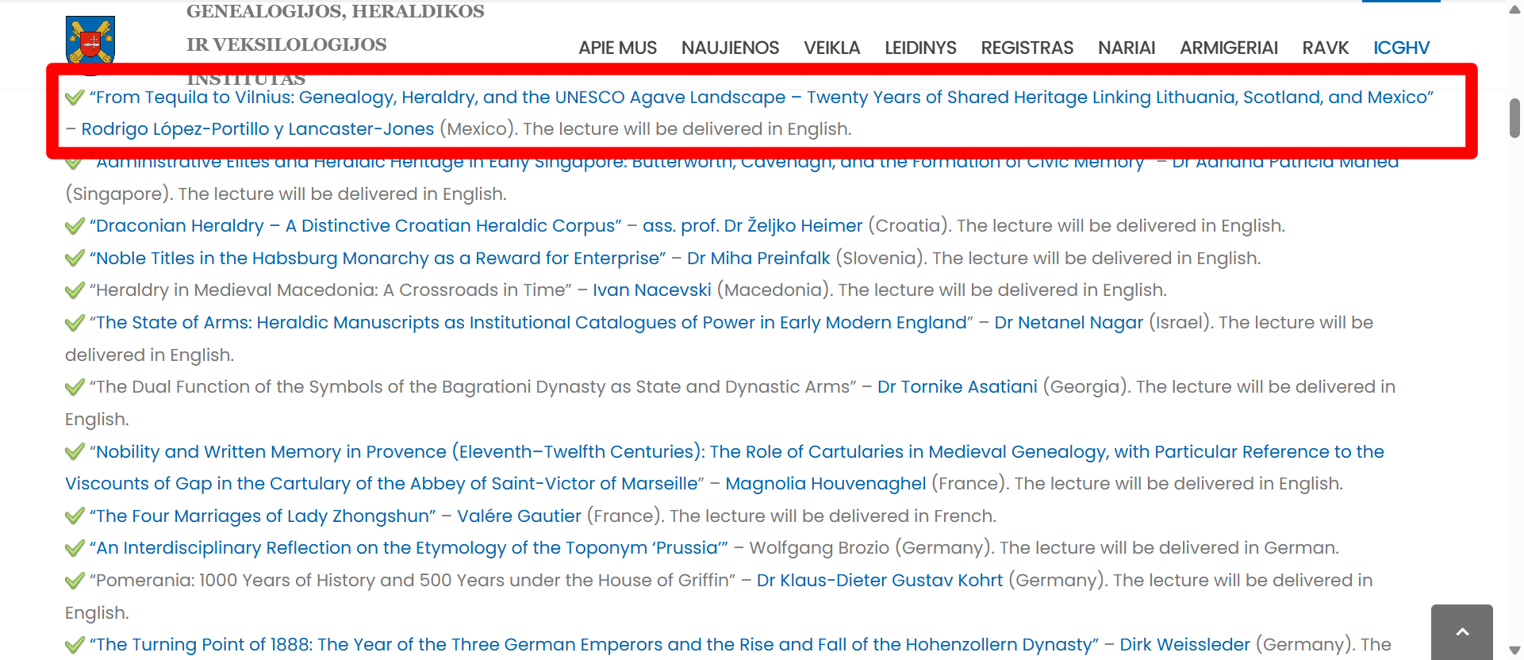
Task: Click the back-to-top arrow button
Action: 1461,632
